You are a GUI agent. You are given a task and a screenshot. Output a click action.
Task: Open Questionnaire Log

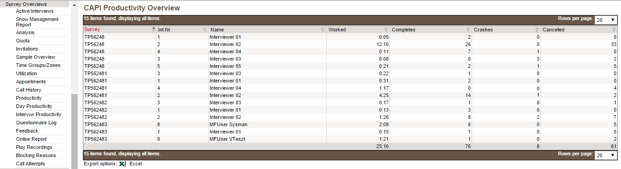(36, 123)
